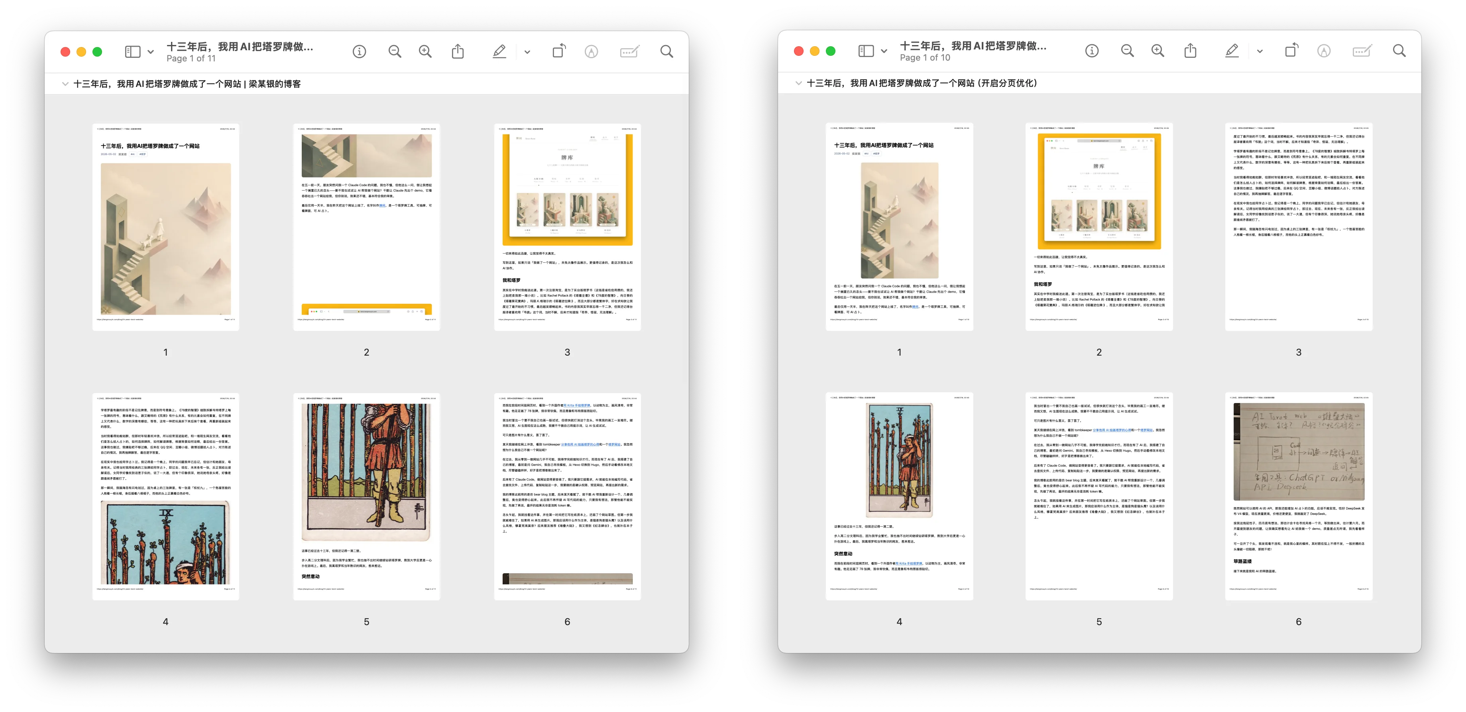Image resolution: width=1466 pixels, height=712 pixels.
Task: Open form filling tool in right window
Action: (1362, 51)
